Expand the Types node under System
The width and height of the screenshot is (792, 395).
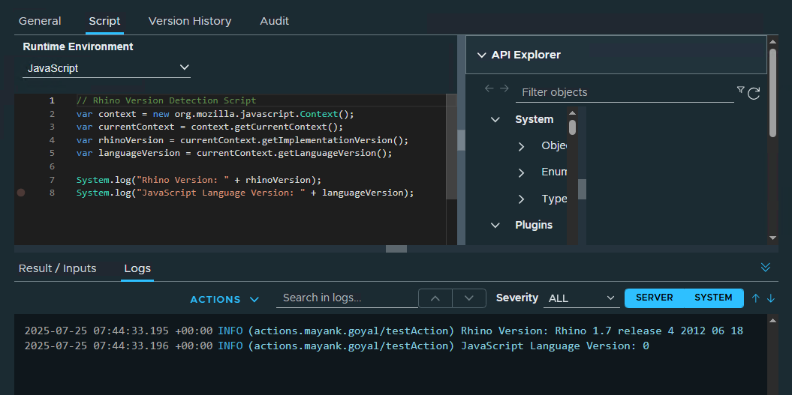(x=522, y=199)
